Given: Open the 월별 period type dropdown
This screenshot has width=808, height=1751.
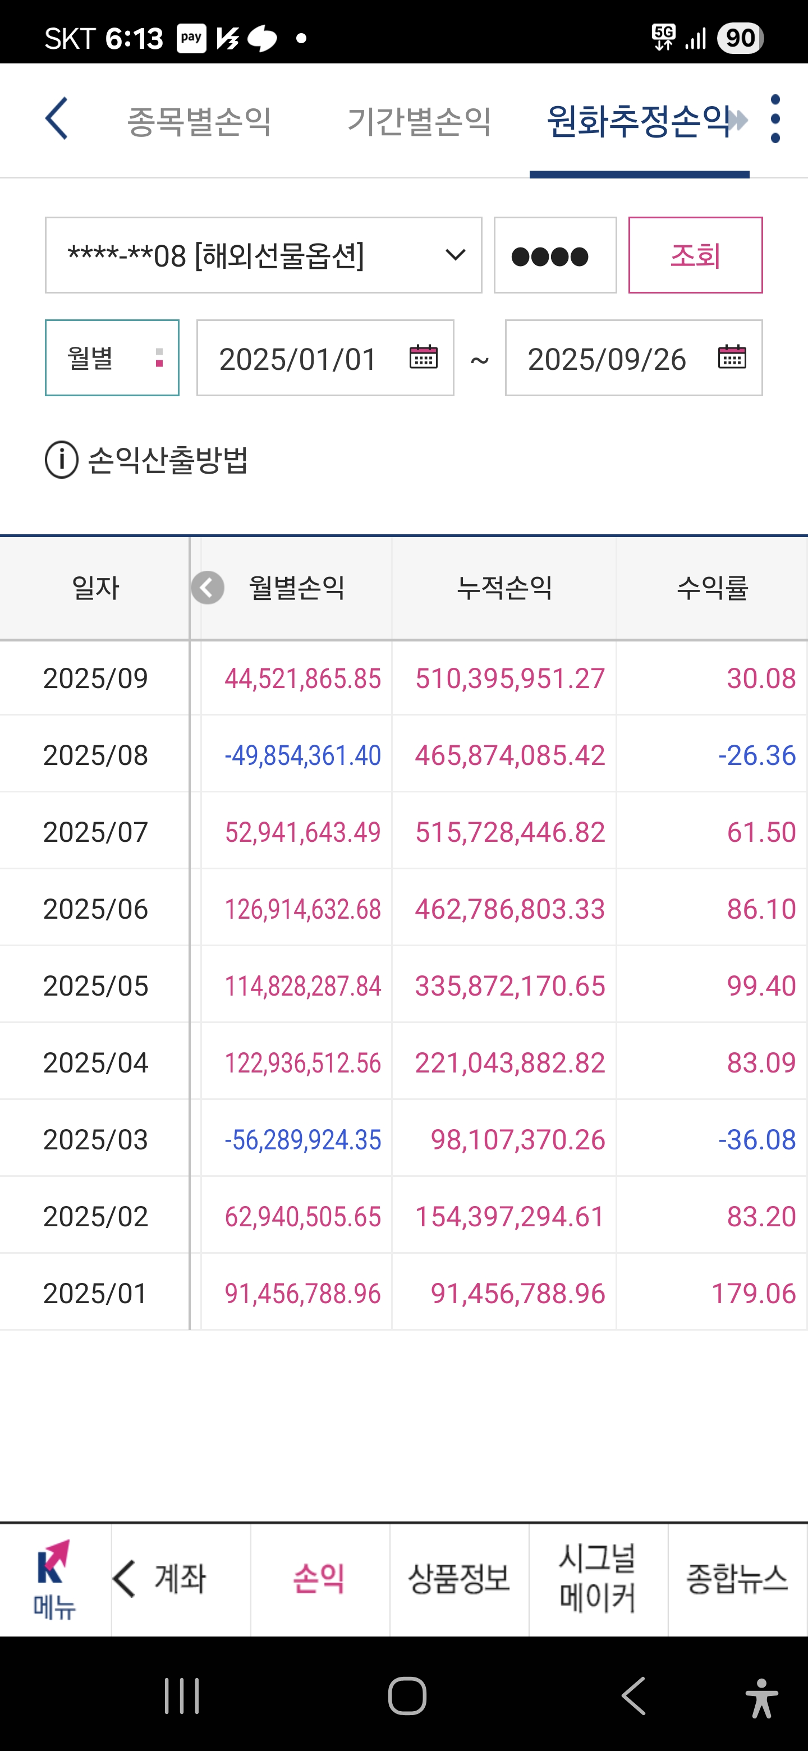Looking at the screenshot, I should coord(112,358).
